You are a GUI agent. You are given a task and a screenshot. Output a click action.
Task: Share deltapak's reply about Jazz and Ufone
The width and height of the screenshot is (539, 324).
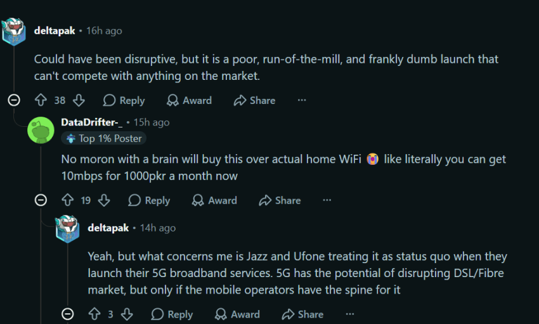pos(302,314)
